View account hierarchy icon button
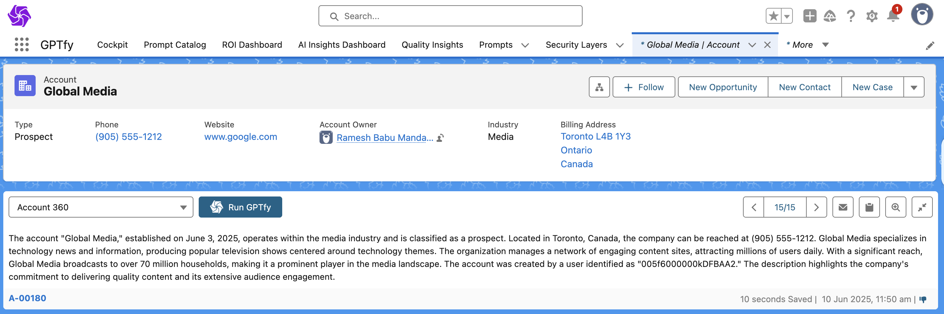Image resolution: width=944 pixels, height=314 pixels. point(599,87)
